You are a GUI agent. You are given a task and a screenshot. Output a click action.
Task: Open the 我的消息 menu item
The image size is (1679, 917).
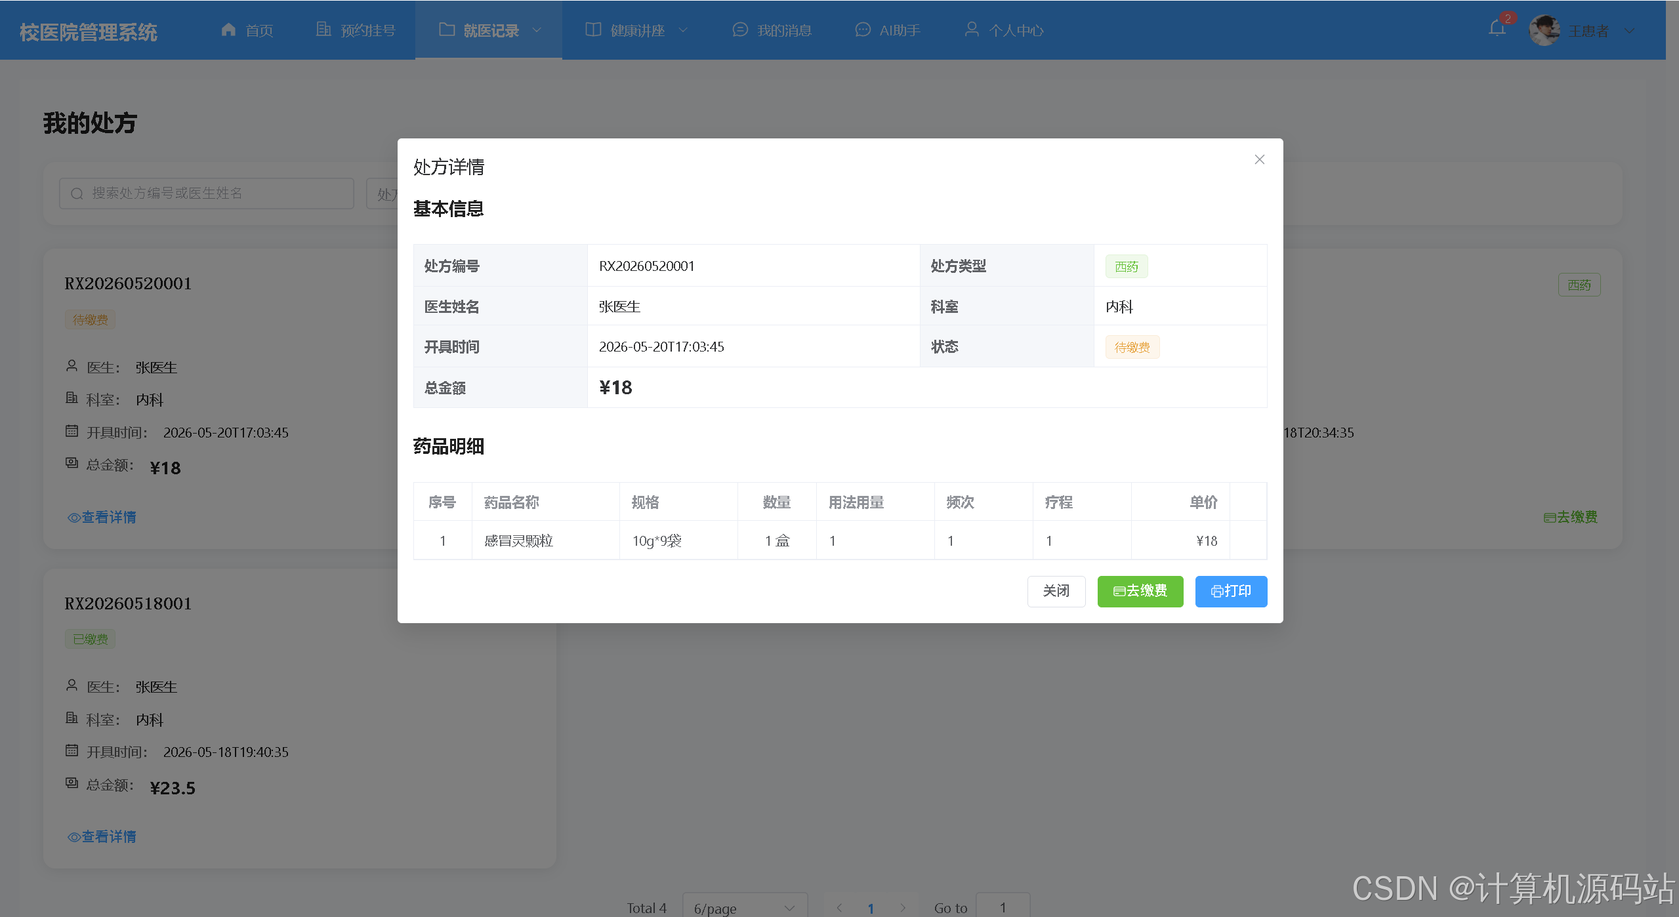pyautogui.click(x=772, y=30)
